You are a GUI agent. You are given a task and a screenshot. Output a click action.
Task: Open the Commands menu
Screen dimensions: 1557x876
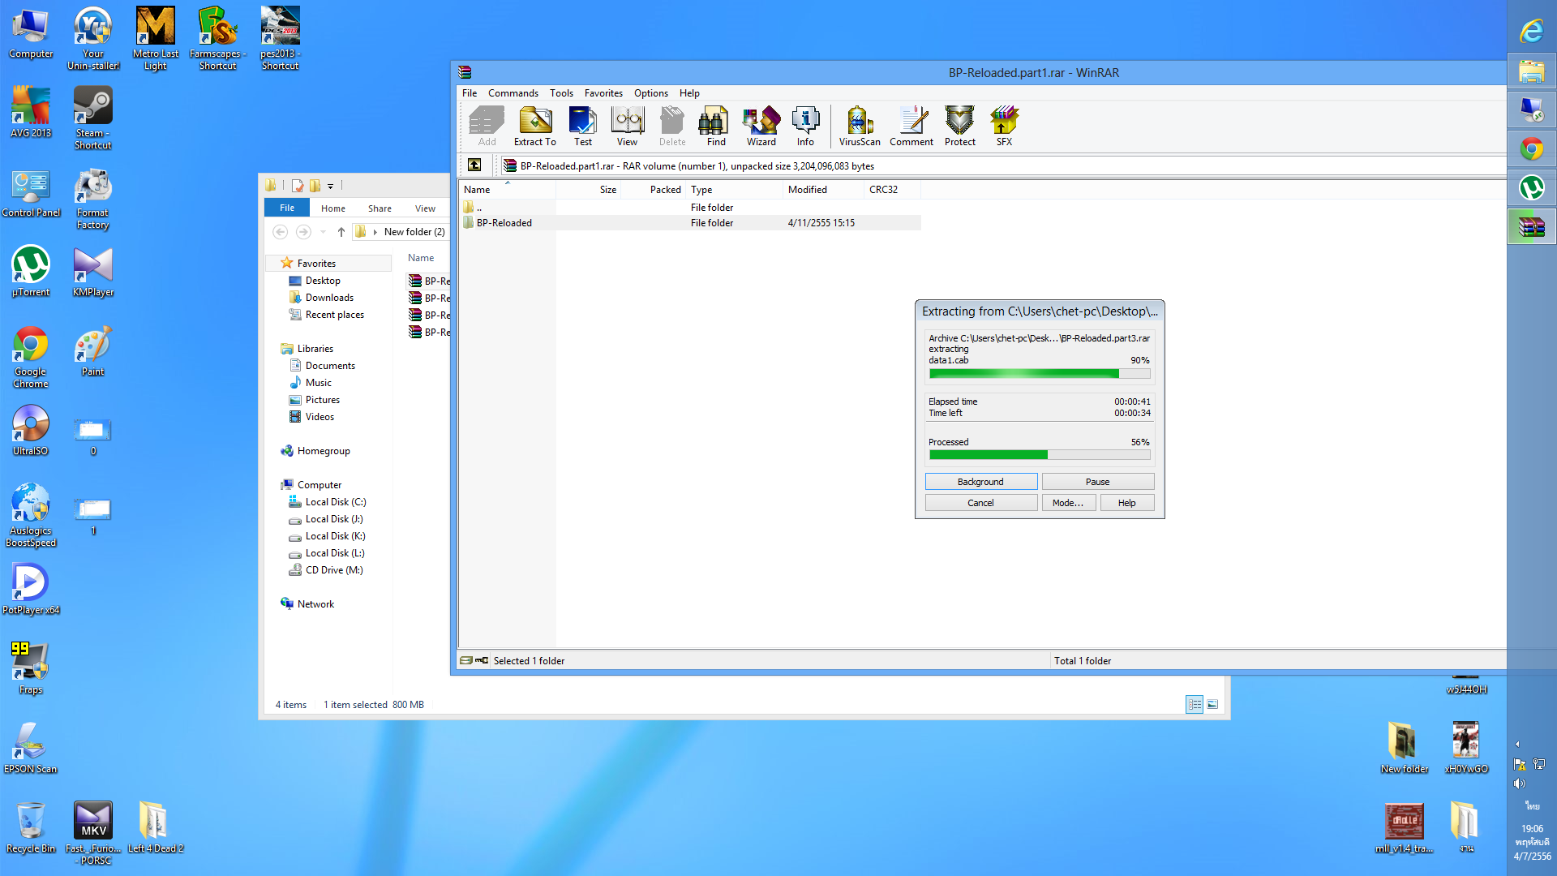513,93
